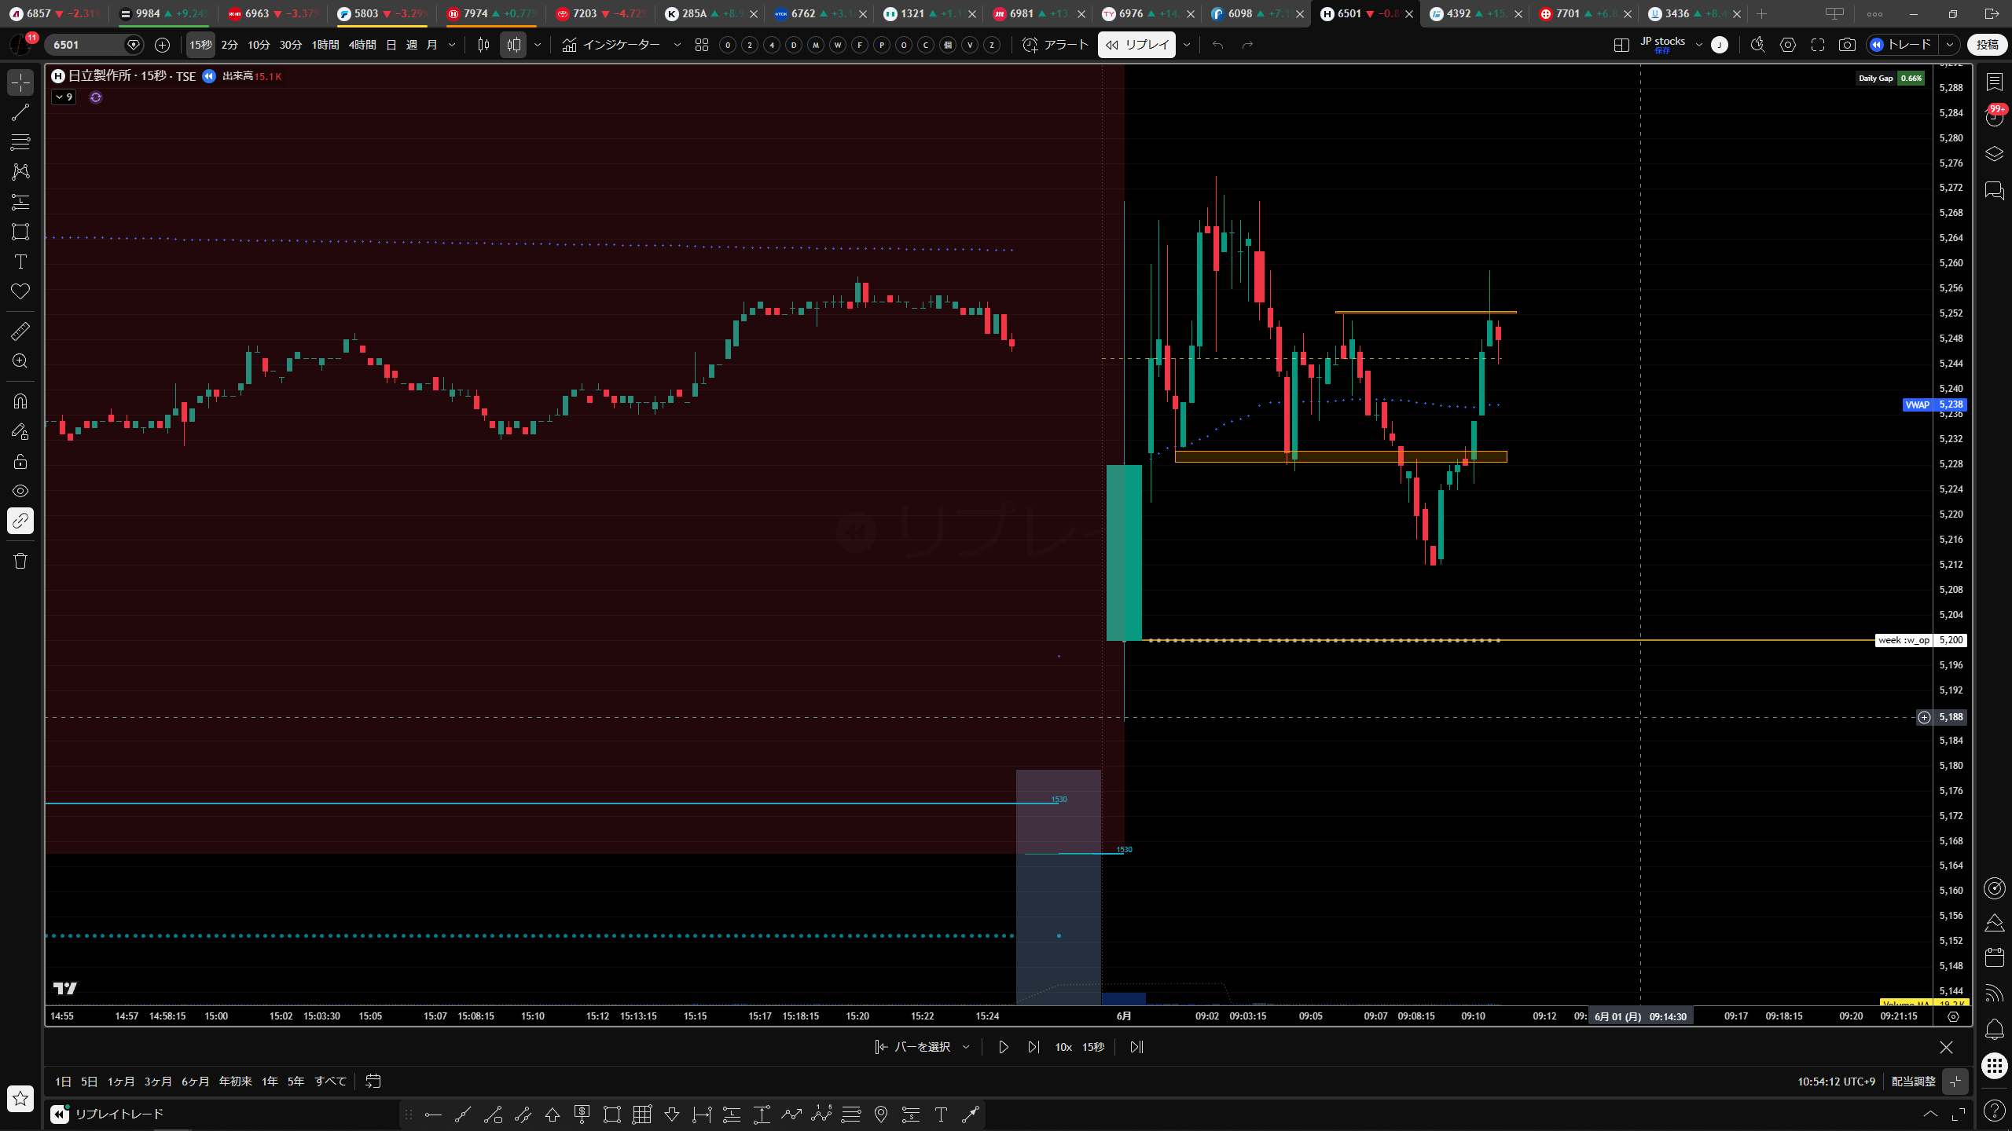Open chart settings hexagon icon
The width and height of the screenshot is (2012, 1131).
[1788, 45]
